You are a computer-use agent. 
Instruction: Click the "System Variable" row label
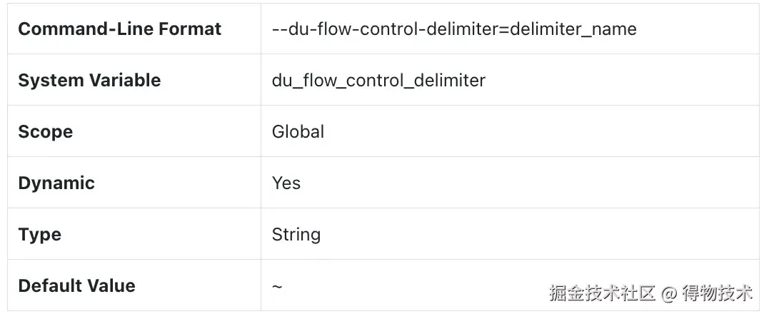[89, 81]
